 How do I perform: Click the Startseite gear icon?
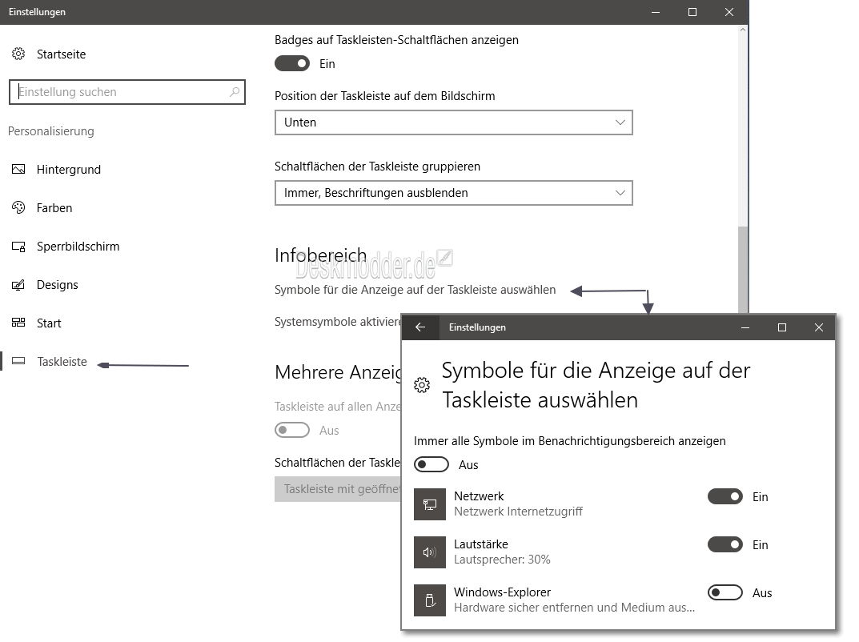coord(18,54)
